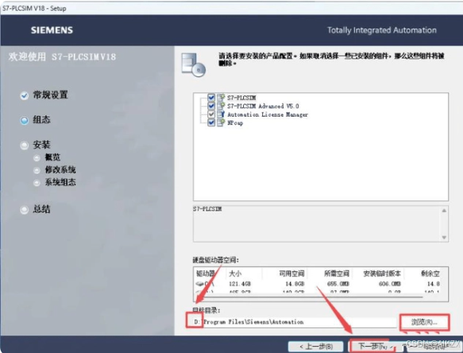Viewport: 463px width, 353px height.
Task: Click the installer disc icon beside the instructions
Action: pos(194,64)
